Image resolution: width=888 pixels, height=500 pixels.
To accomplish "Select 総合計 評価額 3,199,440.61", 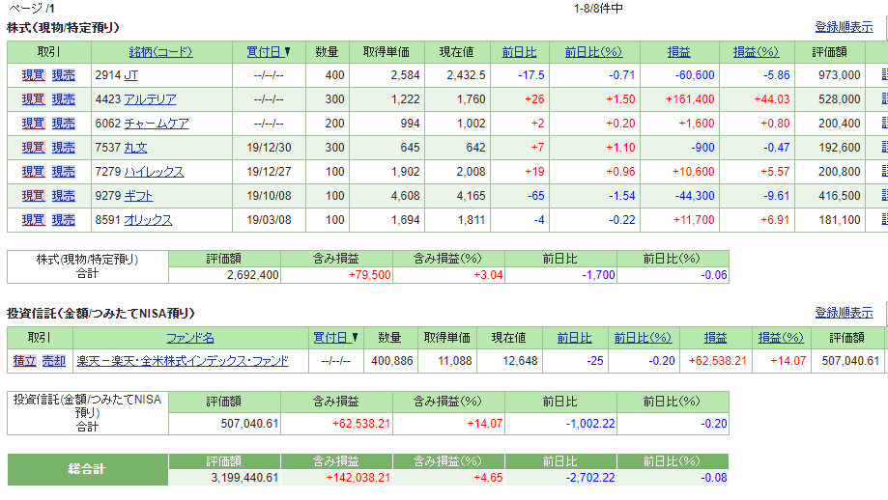I will 244,478.
